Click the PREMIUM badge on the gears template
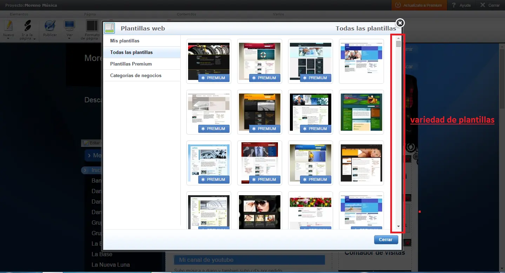 (214, 179)
